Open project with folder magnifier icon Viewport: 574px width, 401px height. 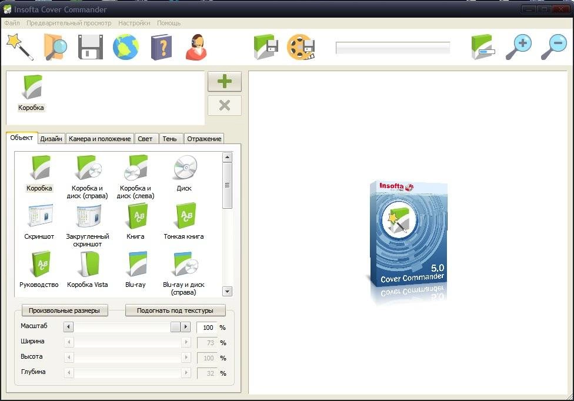click(55, 47)
